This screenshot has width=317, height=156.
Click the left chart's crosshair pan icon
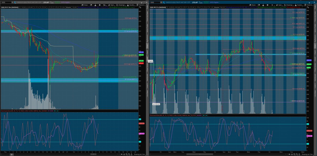point(124,154)
